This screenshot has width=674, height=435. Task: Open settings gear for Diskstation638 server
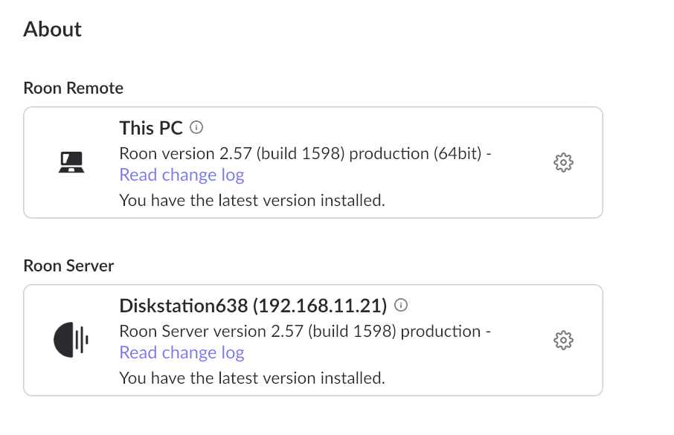(563, 340)
